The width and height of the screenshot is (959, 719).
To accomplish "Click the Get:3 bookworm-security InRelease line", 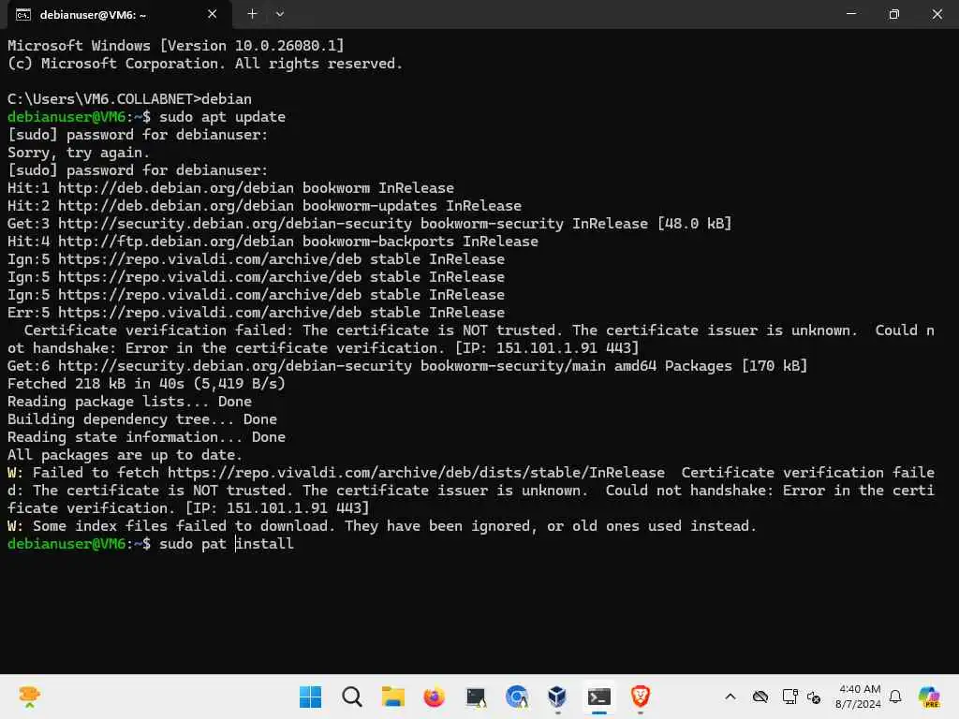I will coord(369,223).
